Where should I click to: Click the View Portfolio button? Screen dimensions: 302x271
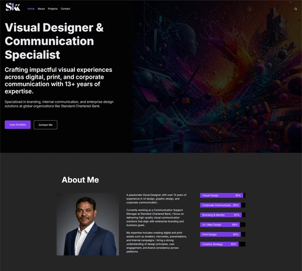click(x=18, y=125)
